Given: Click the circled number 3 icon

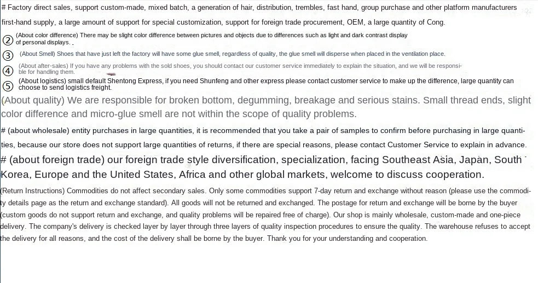Looking at the screenshot, I should pos(8,55).
